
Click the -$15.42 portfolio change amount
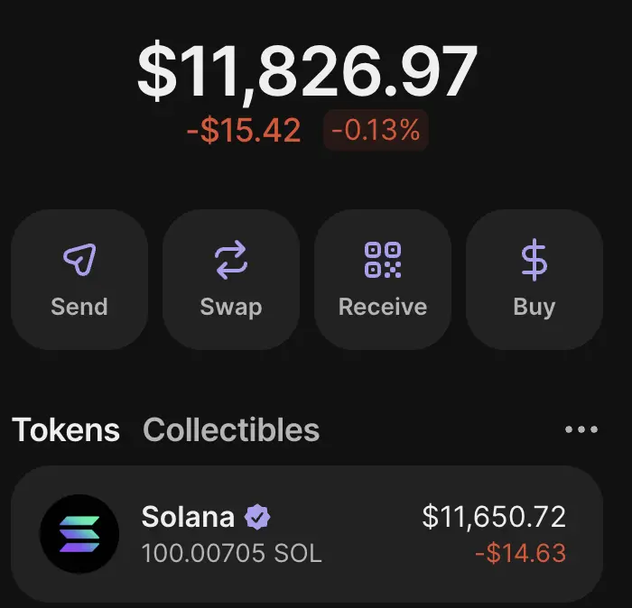[x=244, y=130]
